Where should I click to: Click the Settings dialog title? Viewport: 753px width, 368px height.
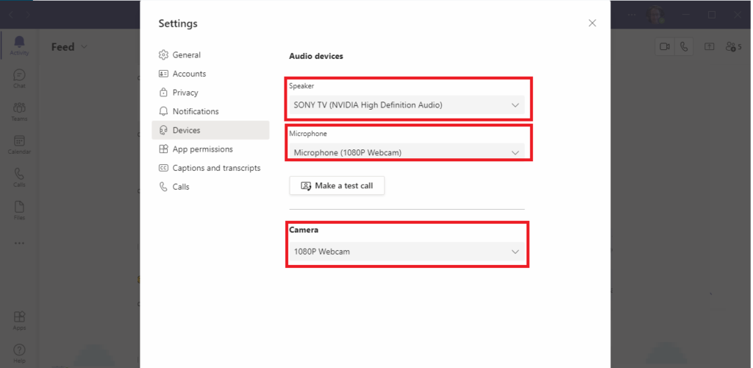pyautogui.click(x=178, y=23)
